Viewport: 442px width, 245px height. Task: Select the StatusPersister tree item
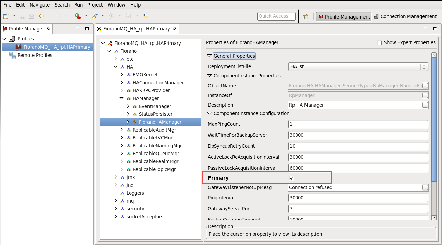156,114
